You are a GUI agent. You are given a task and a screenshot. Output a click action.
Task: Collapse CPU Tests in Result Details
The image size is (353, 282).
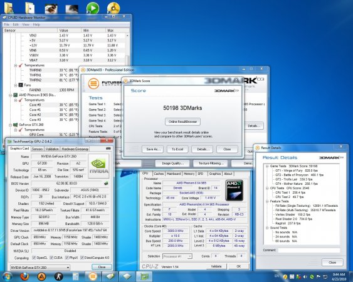point(267,188)
